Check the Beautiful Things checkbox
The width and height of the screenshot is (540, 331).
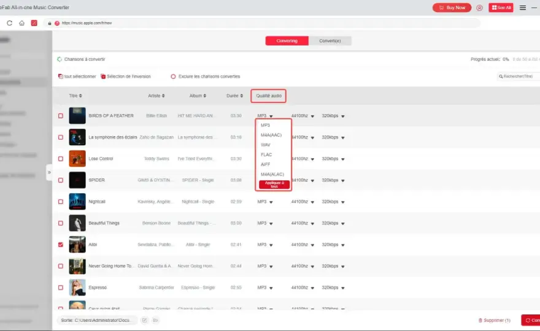(x=61, y=223)
